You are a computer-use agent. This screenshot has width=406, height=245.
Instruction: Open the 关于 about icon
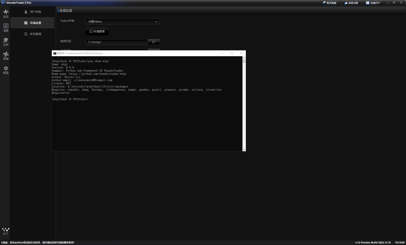click(6, 231)
